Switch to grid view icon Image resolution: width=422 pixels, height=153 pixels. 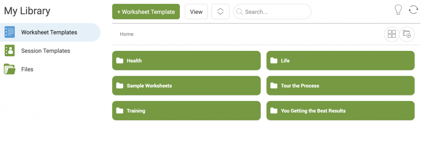(x=392, y=34)
